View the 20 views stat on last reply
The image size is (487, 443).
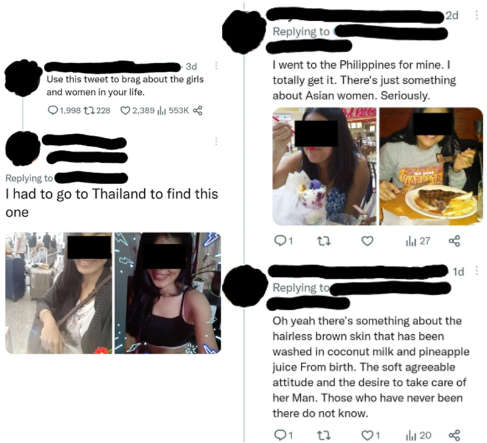tap(418, 435)
